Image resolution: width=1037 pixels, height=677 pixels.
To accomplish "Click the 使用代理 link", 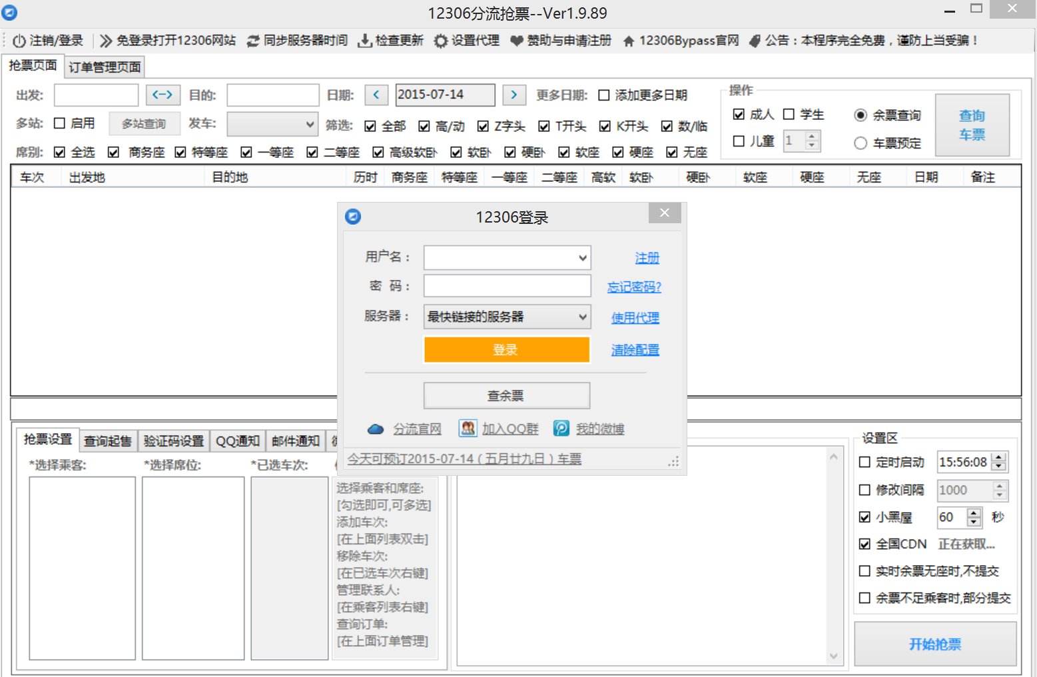I will 635,318.
